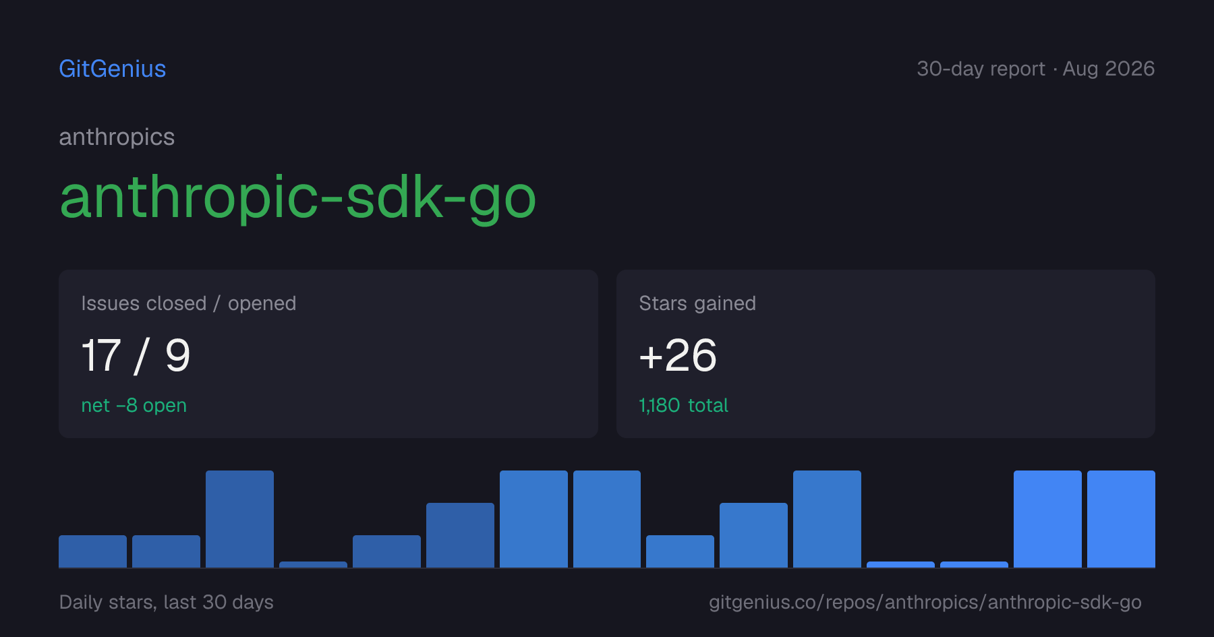The width and height of the screenshot is (1214, 637).
Task: Select the second-to-last bright blue bar
Action: click(1047, 519)
